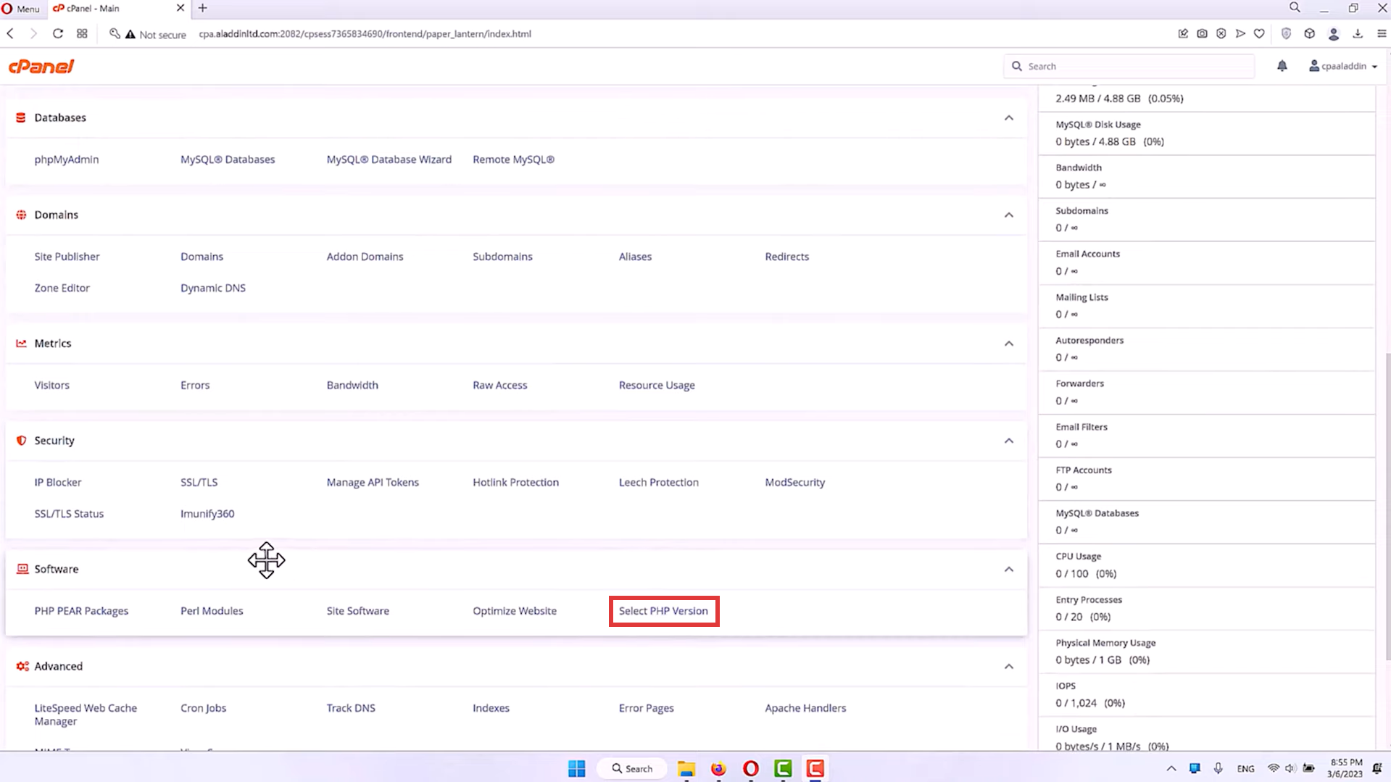Click the Domains globe icon

[x=21, y=215]
